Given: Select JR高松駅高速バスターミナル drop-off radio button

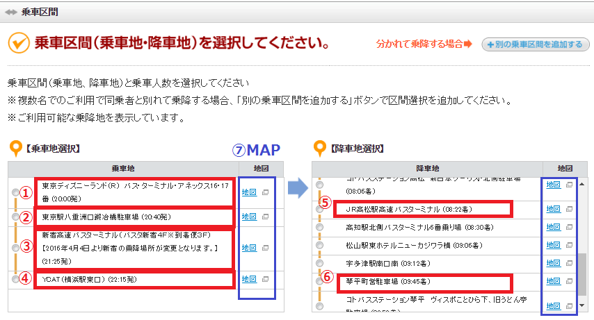Looking at the screenshot, I should point(319,208).
